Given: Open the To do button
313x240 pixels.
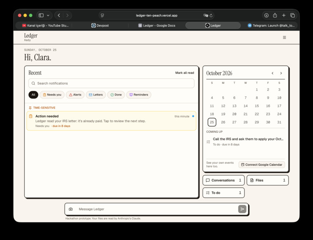Looking at the screenshot, I should (x=223, y=193).
